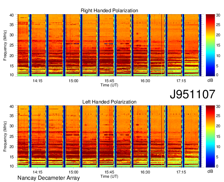Click the 15:00 time tick under Right Handed plot

[73, 81]
